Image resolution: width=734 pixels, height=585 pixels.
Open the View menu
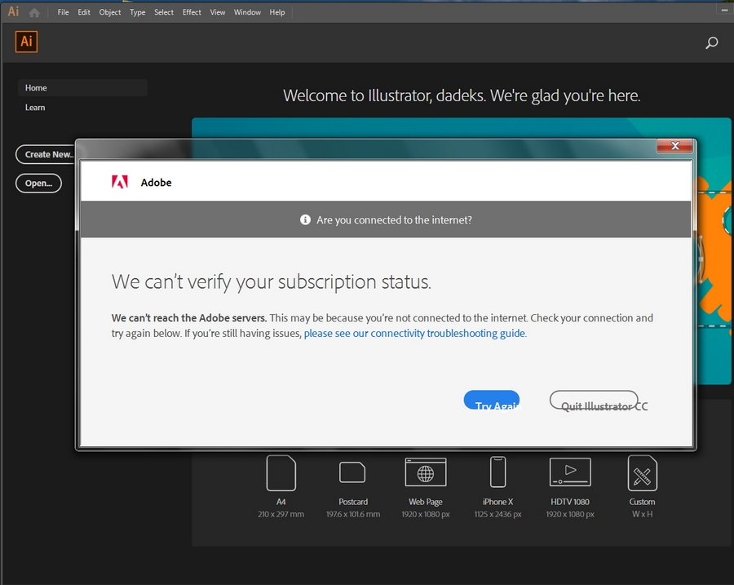pos(218,12)
